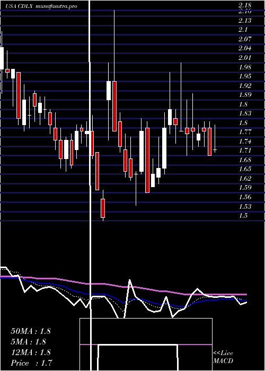Image resolution: width=265 pixels, height=371 pixels.
Task: Click the '12MA : 1.8' readout
Action: point(31,352)
